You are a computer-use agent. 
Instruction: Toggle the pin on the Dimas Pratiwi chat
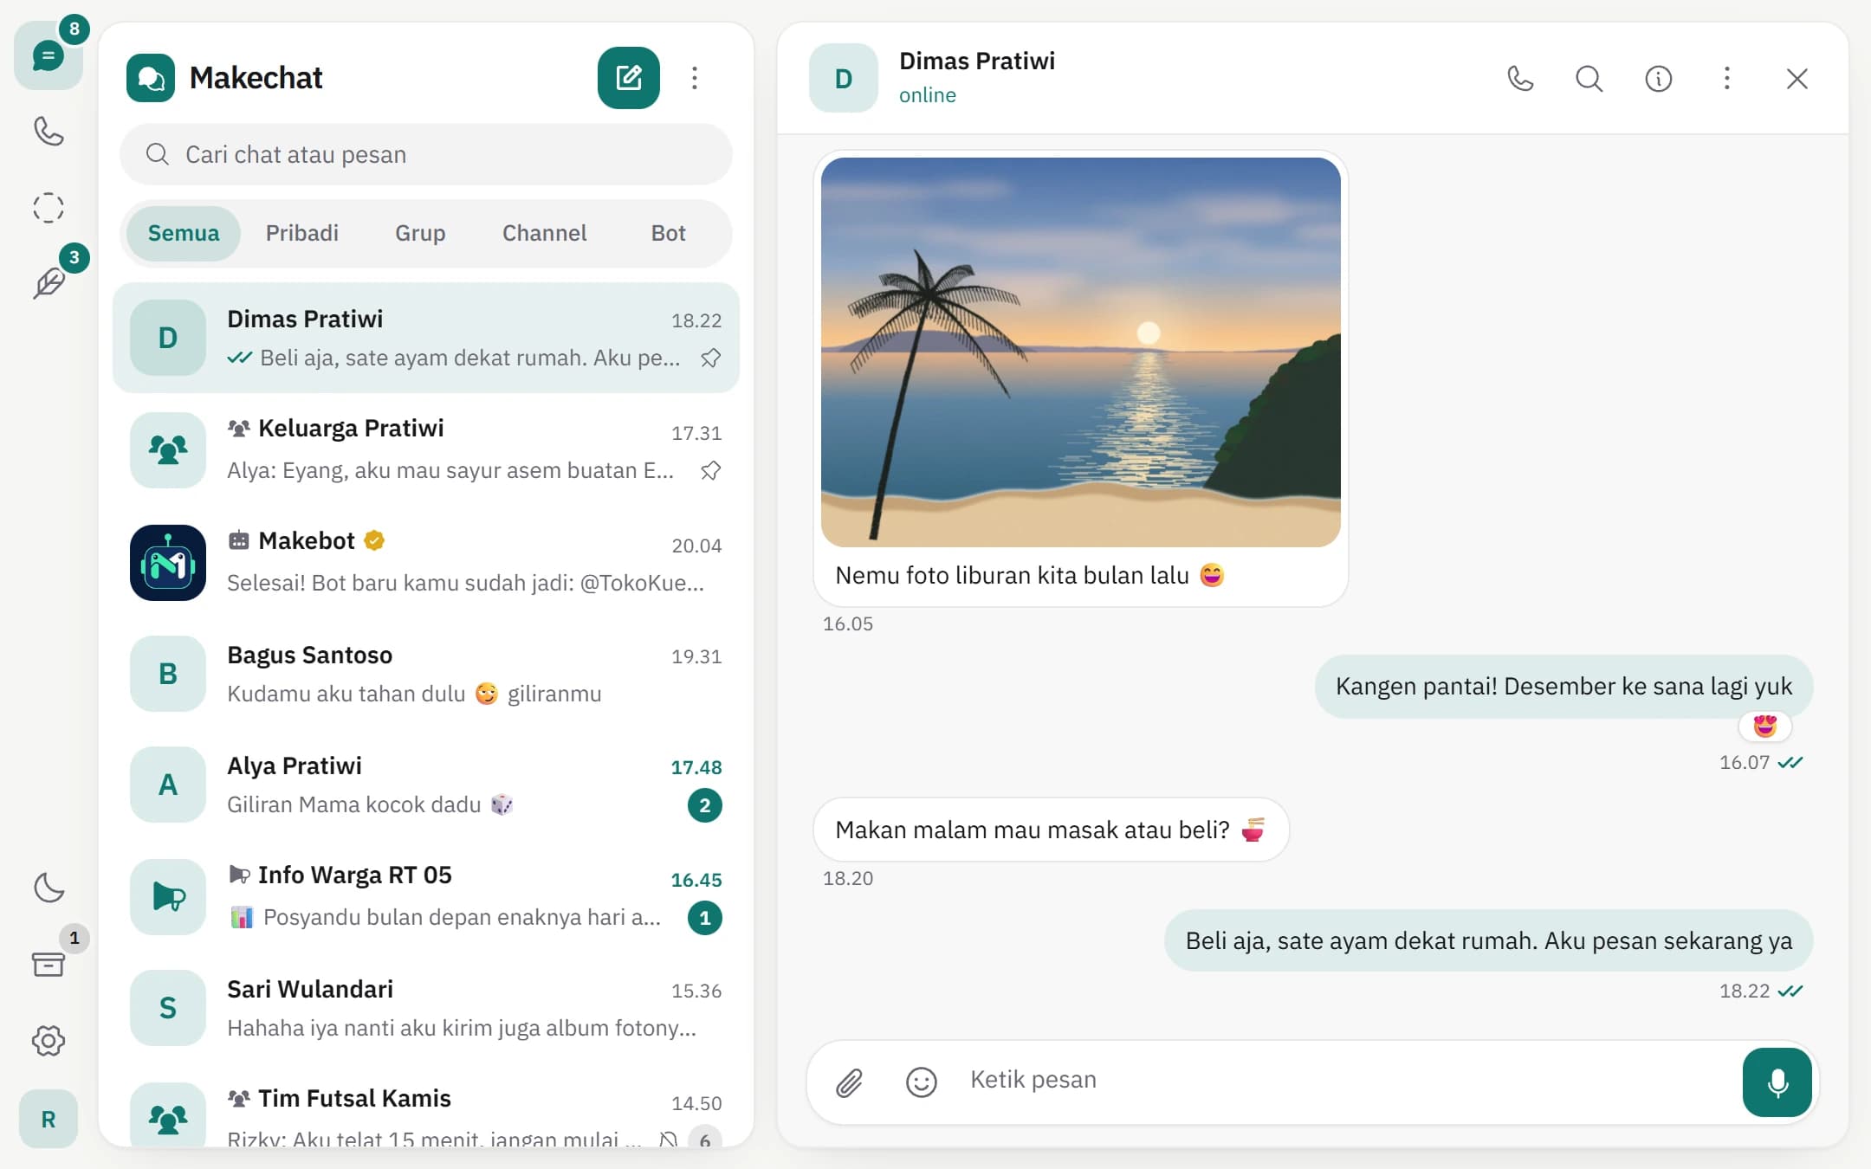[711, 358]
